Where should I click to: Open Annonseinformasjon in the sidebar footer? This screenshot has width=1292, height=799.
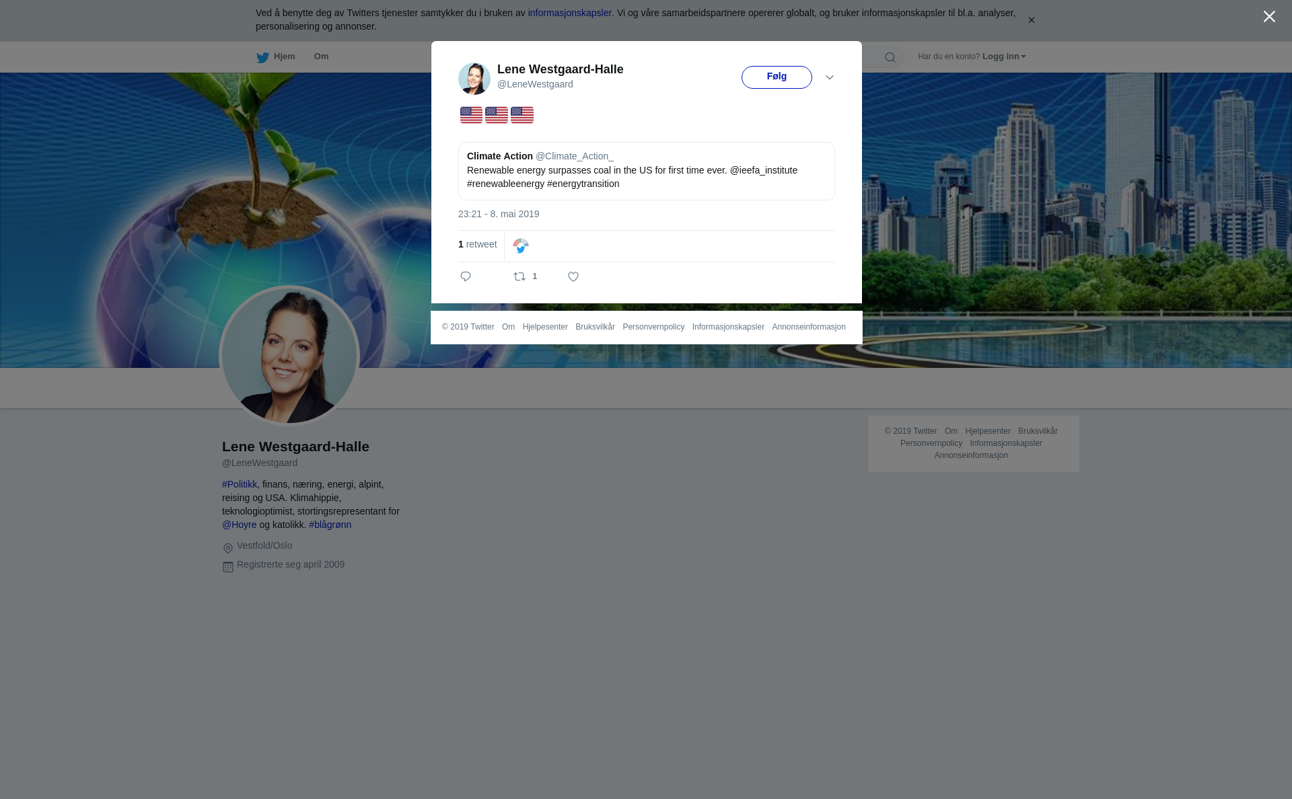coord(971,455)
